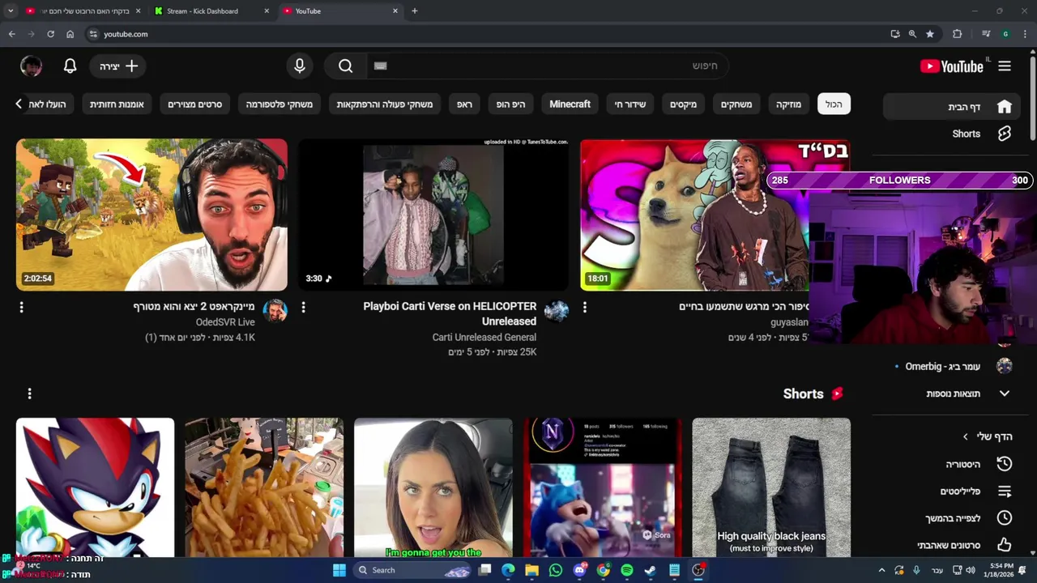Click the Shorts sidebar icon
This screenshot has width=1037, height=583.
point(1005,134)
